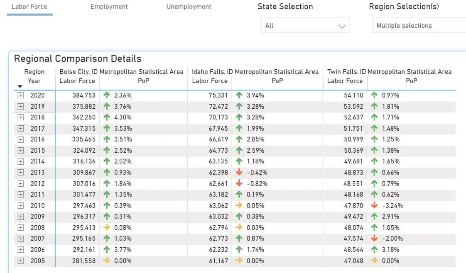
Task: Select the Twin Falls value 54,110
Action: 354,95
